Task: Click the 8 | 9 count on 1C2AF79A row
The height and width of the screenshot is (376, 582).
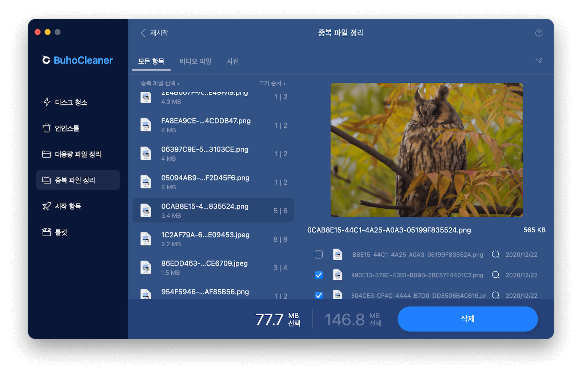Action: (x=280, y=239)
